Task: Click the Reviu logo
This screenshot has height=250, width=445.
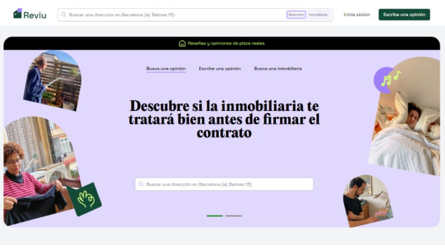Action: pos(30,14)
